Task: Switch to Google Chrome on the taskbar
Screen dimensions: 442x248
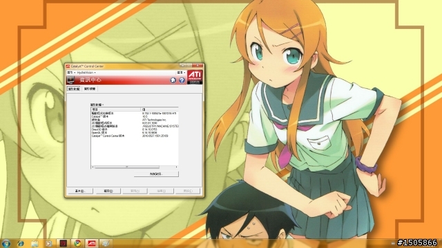Action: click(x=77, y=243)
